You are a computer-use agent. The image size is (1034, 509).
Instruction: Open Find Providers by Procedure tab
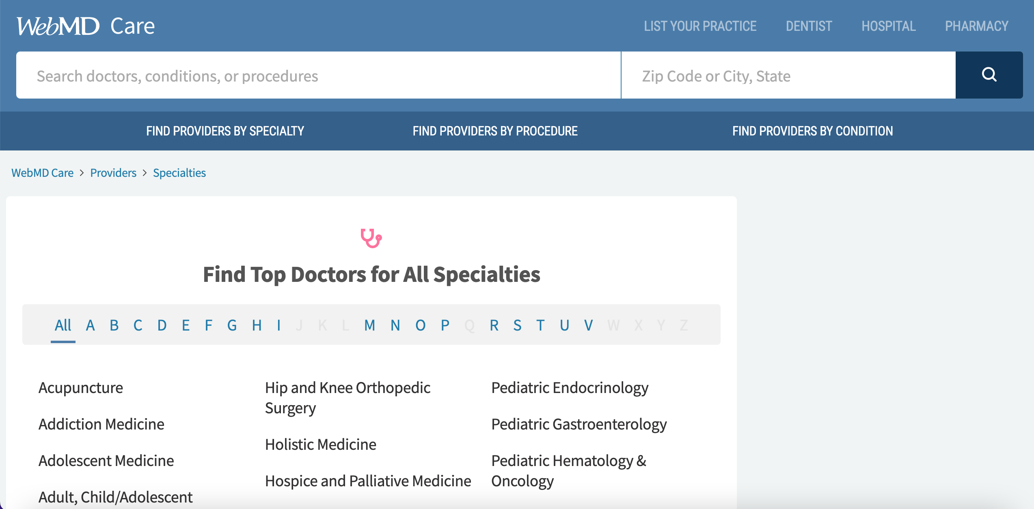[x=495, y=131]
